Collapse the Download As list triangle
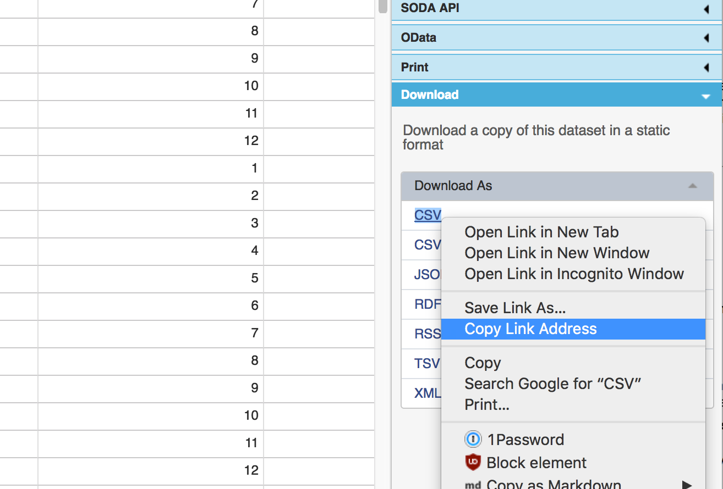Screen dimensions: 723x489 693,186
